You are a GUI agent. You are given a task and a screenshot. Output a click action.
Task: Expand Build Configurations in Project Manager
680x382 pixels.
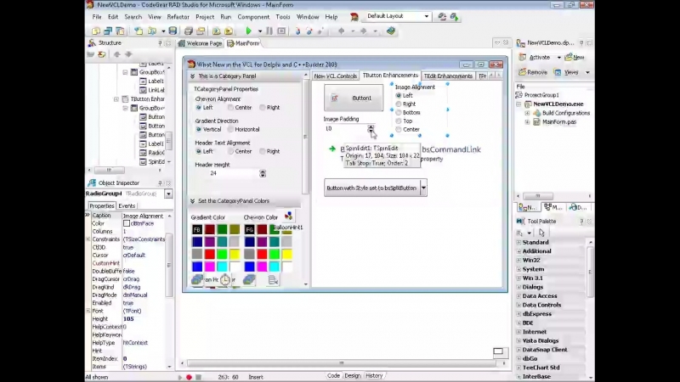coord(527,113)
